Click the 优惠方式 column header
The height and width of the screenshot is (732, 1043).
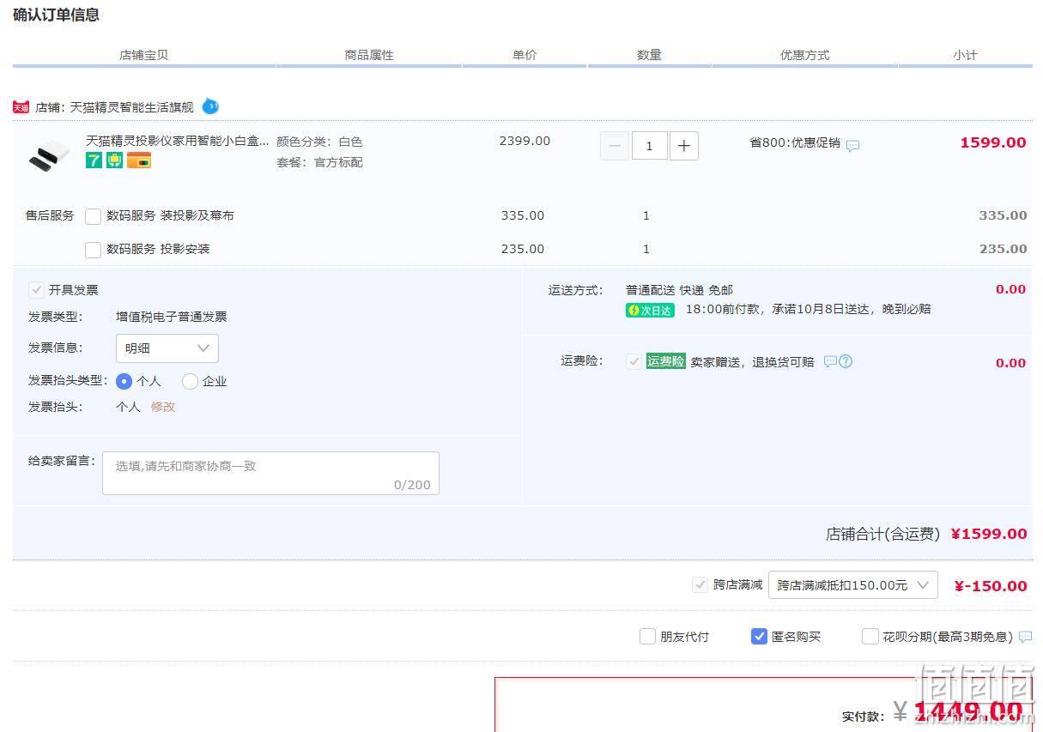coord(804,55)
